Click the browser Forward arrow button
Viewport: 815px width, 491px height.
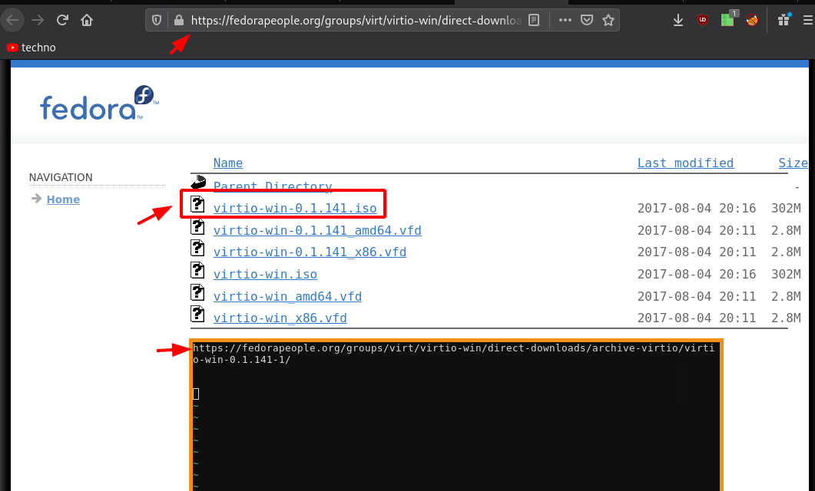38,20
